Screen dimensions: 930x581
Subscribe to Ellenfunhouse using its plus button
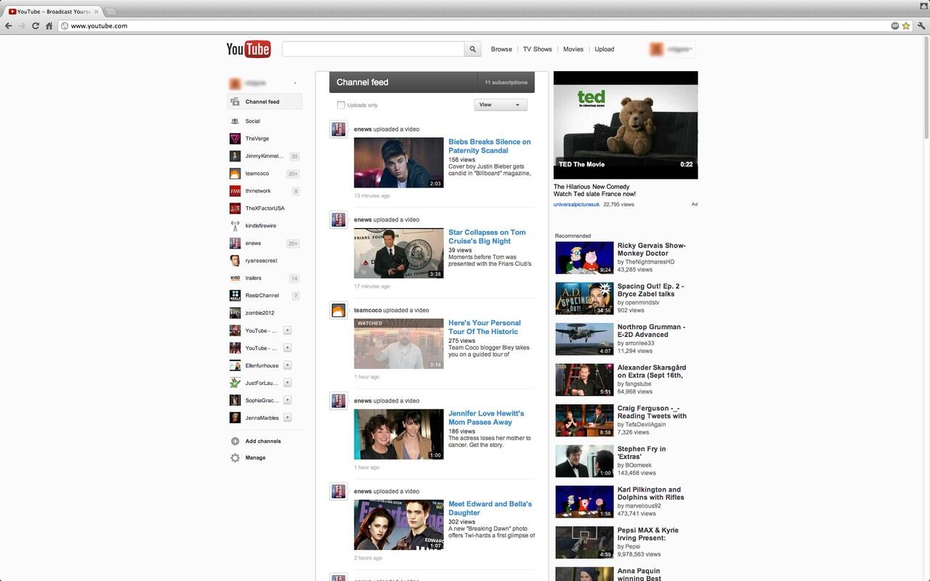[288, 365]
